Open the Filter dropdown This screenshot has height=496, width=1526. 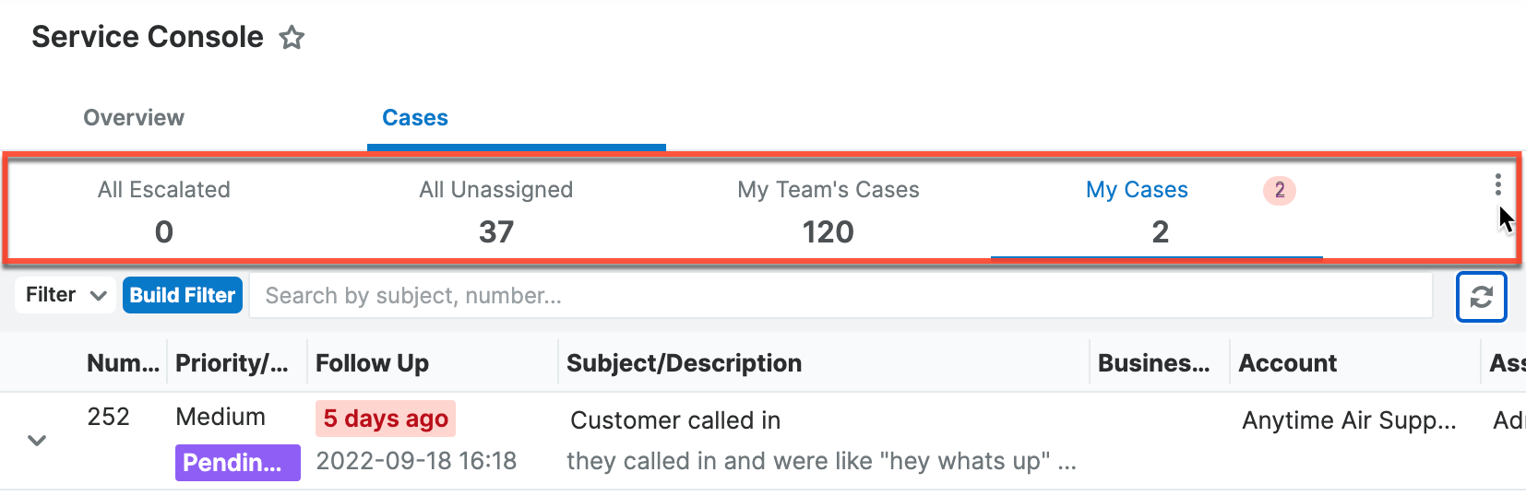point(66,295)
